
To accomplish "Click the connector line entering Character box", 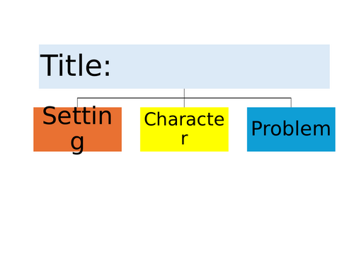I will 184,103.
